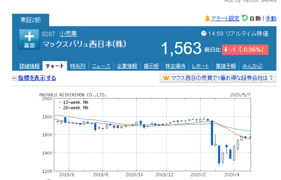Open the アラート設定 link
This screenshot has width=281, height=180.
(225, 19)
